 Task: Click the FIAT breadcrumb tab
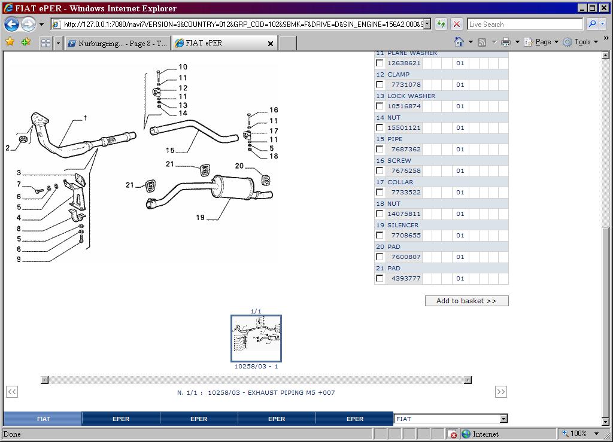click(x=43, y=419)
